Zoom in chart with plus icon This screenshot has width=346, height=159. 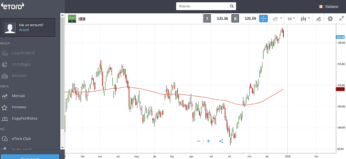pyautogui.click(x=208, y=141)
